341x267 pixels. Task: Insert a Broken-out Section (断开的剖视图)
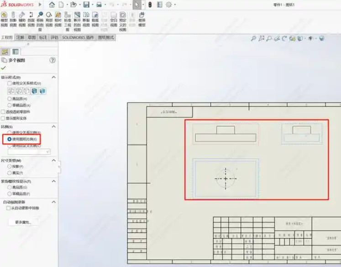[77, 22]
